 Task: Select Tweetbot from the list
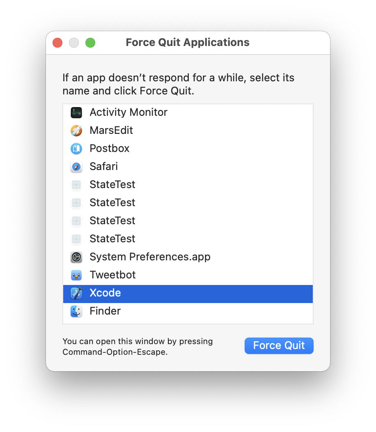(112, 275)
